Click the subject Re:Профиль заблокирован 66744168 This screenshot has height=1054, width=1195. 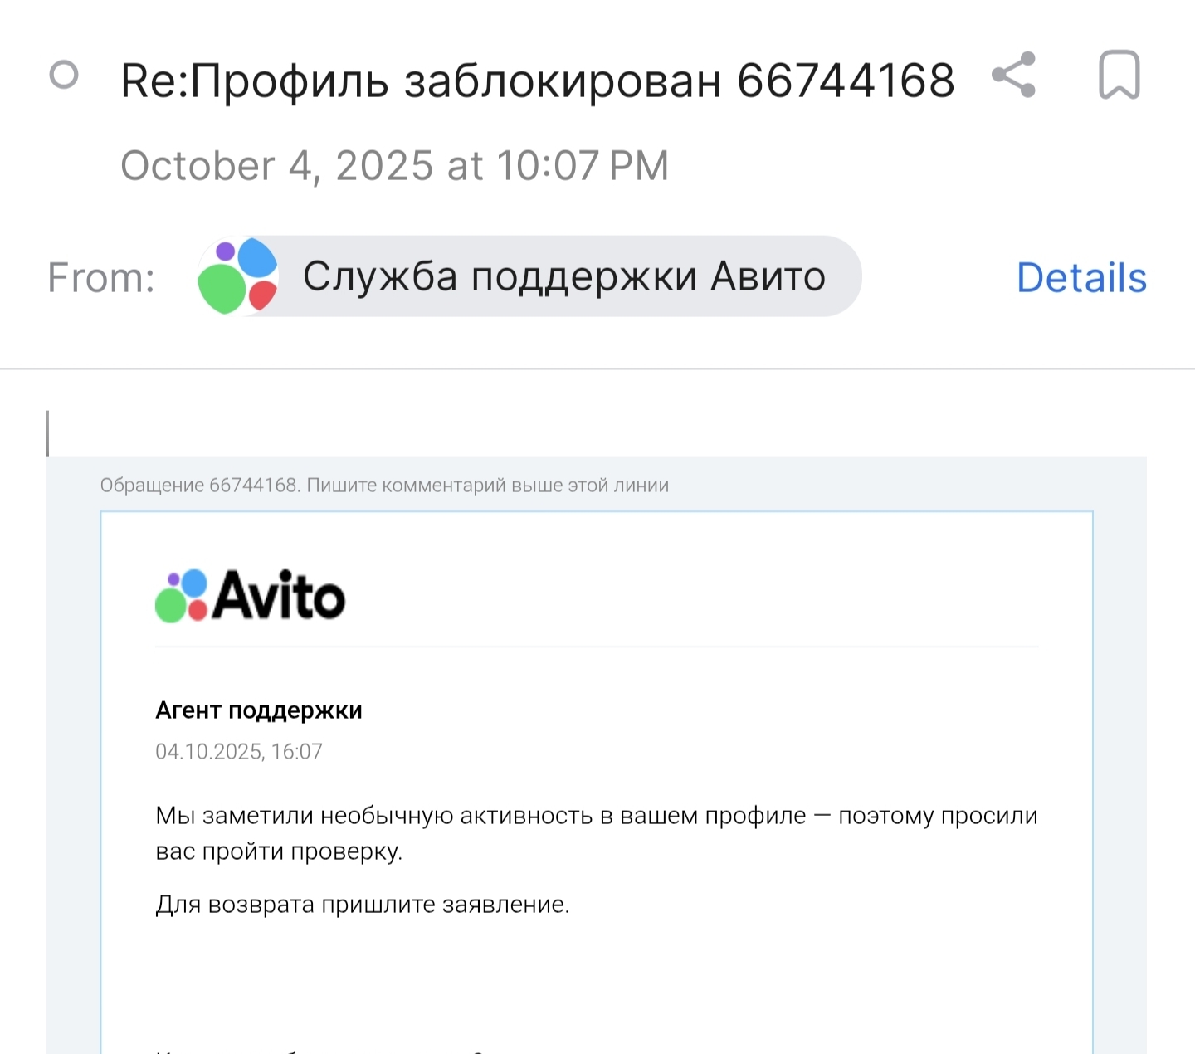537,81
